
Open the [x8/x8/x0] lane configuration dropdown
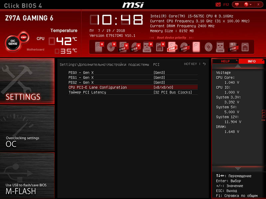(163, 87)
